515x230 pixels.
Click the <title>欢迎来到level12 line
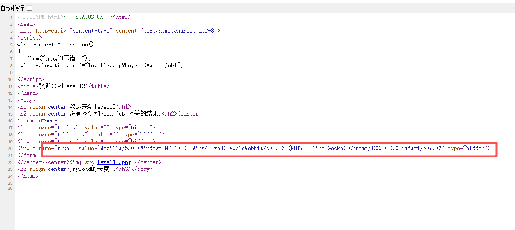63,86
